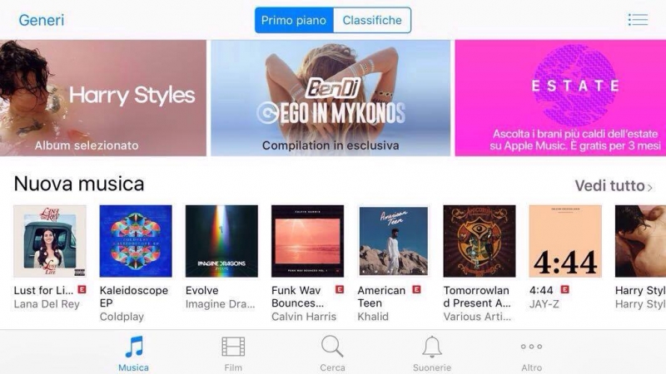666x374 pixels.
Task: Tap the Altro three-dots icon
Action: pos(531,347)
